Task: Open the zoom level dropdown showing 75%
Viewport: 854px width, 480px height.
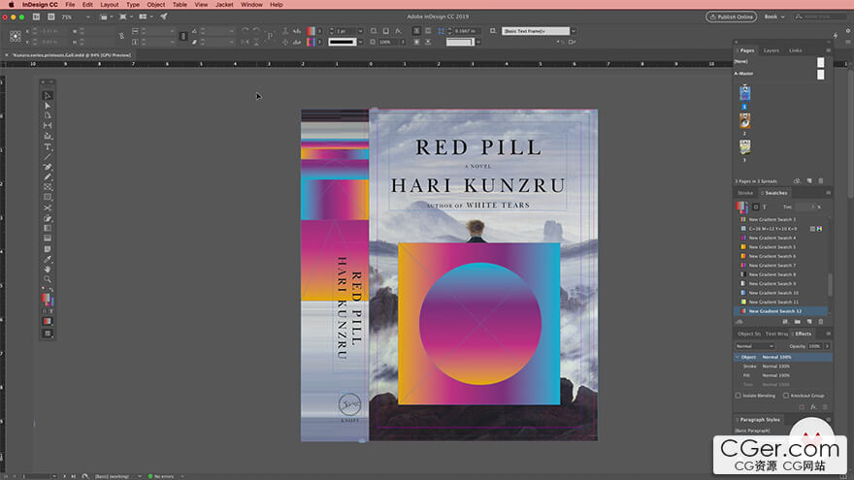Action: [88, 16]
